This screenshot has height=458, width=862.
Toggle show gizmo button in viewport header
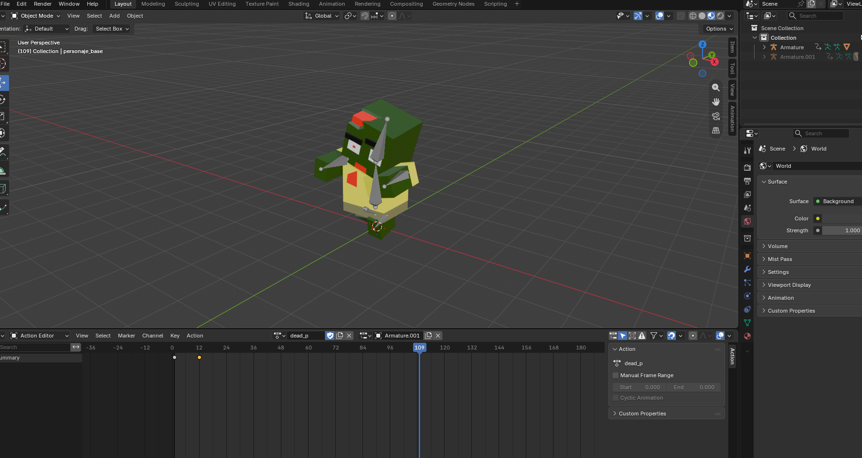coord(638,16)
